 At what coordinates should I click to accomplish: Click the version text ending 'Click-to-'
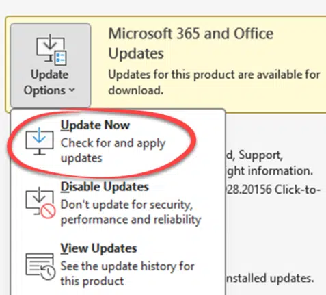[x=273, y=190]
